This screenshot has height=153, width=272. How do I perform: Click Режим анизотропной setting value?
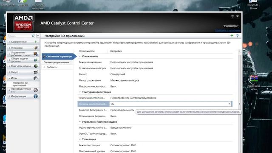(133, 98)
